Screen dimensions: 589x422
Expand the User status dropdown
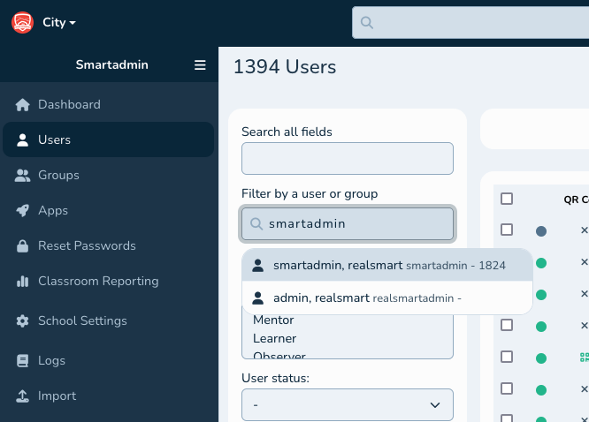347,404
